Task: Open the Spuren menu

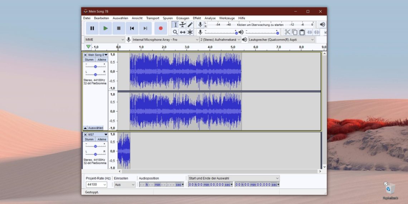Action: [x=167, y=18]
